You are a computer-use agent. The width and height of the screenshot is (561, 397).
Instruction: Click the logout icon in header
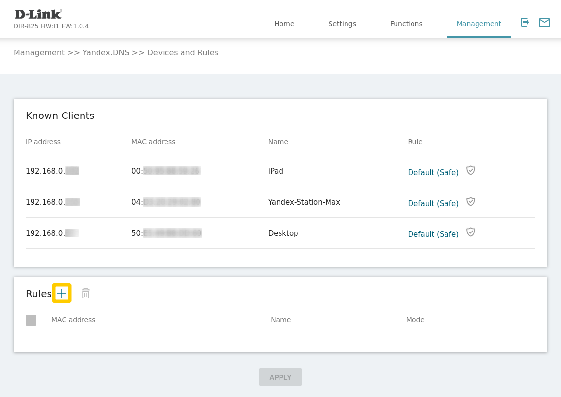click(x=525, y=22)
